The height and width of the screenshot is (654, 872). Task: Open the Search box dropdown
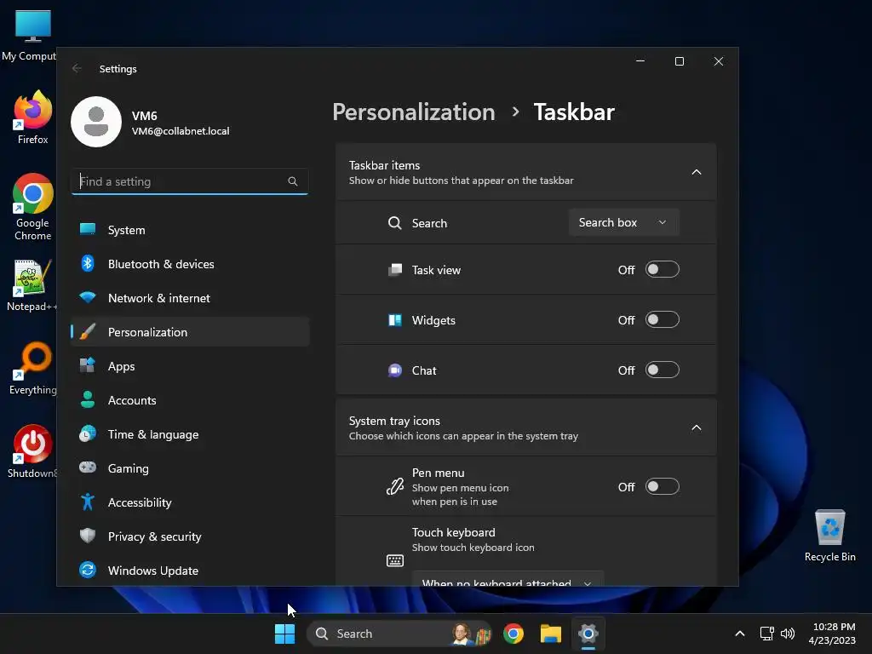pyautogui.click(x=623, y=222)
